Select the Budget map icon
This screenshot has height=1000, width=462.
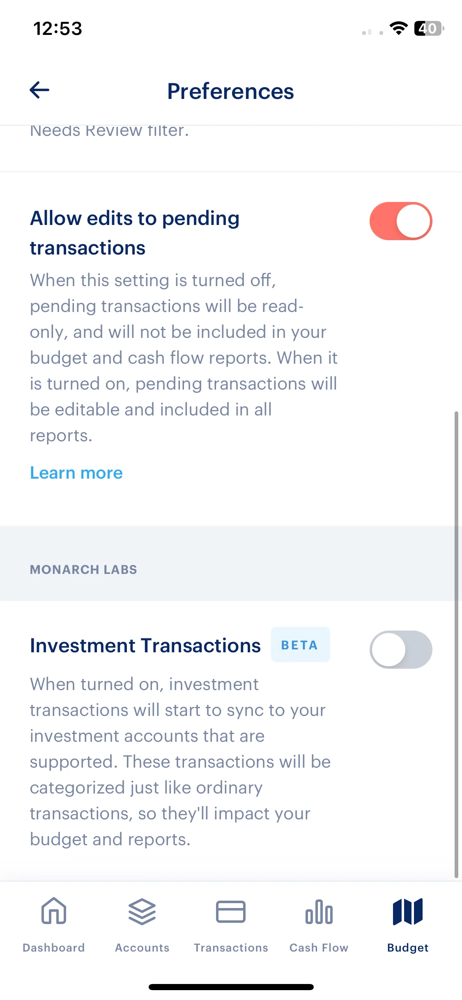[x=408, y=912]
